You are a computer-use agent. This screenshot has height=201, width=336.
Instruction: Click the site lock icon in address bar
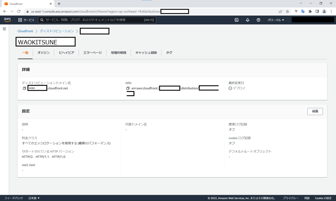pyautogui.click(x=27, y=11)
